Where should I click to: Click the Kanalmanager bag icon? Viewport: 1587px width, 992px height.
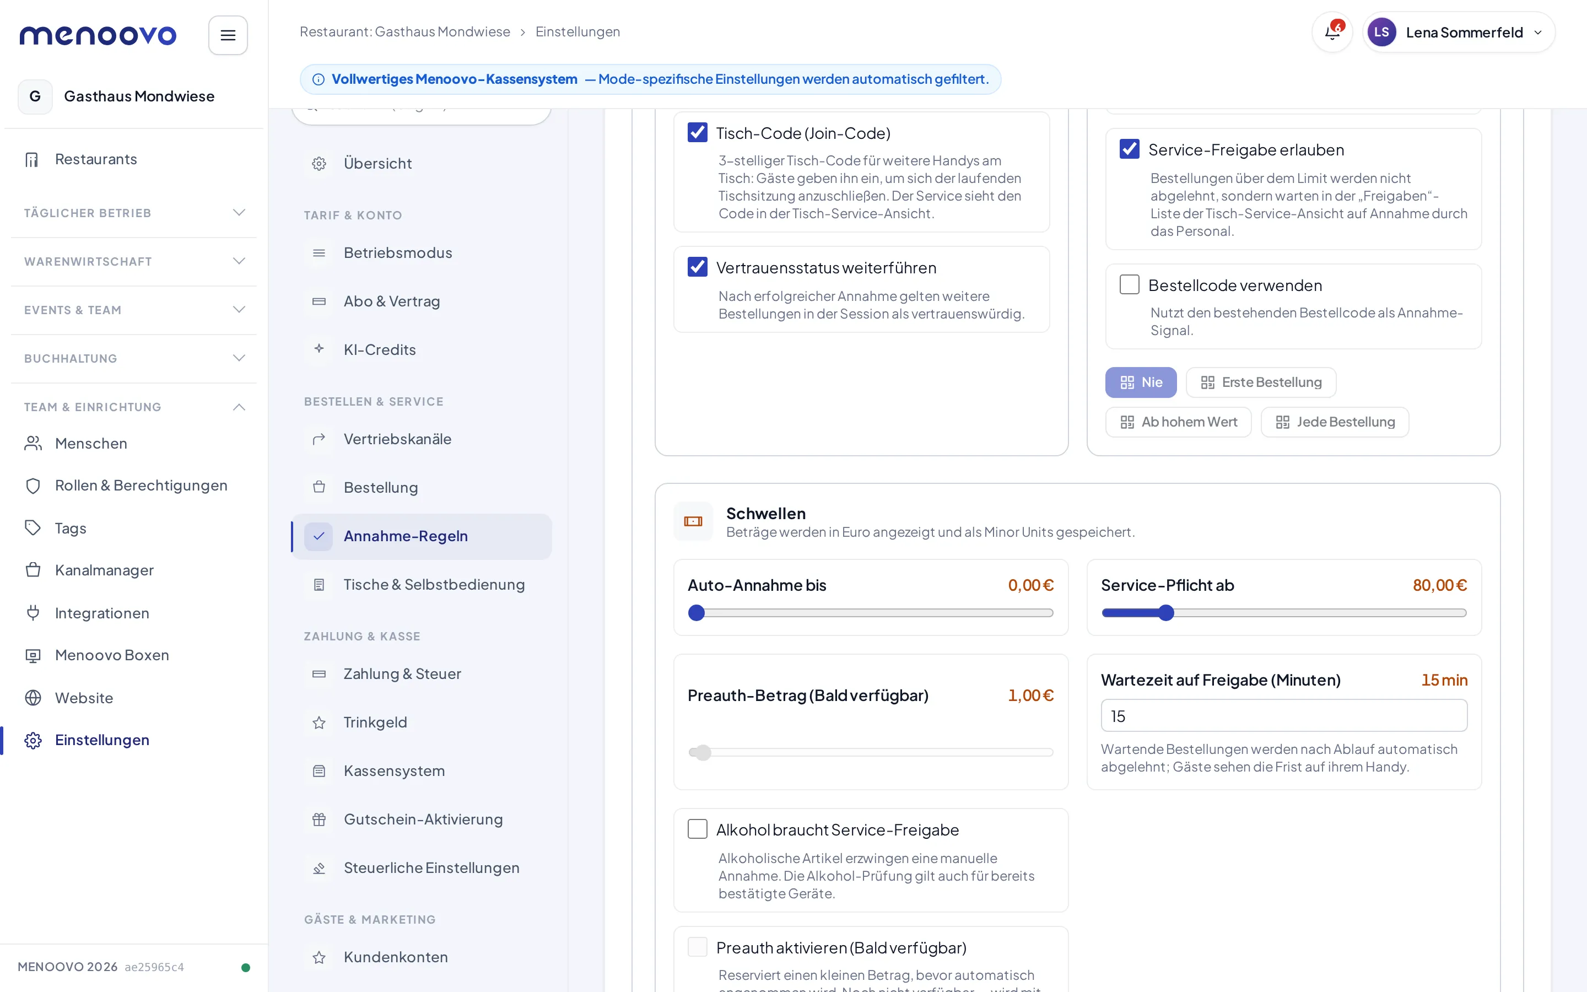click(33, 570)
